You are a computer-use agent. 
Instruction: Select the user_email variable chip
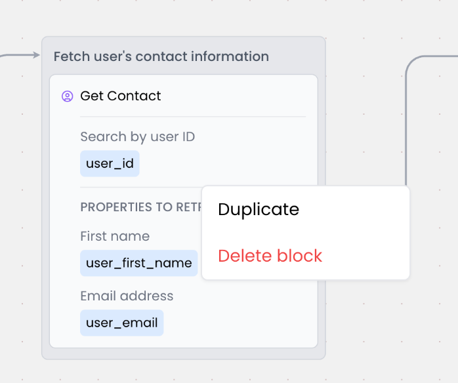pos(121,323)
